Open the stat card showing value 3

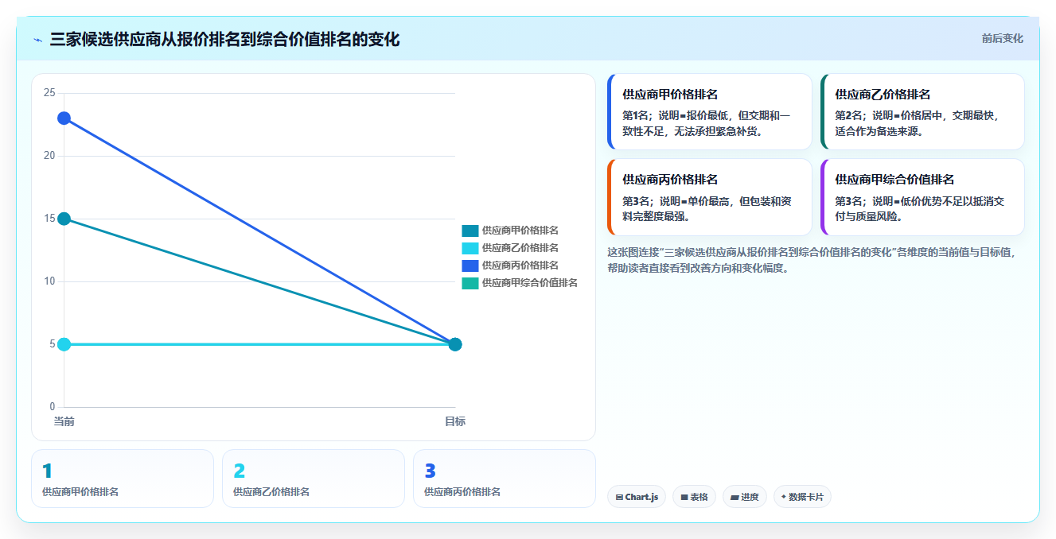pyautogui.click(x=505, y=479)
